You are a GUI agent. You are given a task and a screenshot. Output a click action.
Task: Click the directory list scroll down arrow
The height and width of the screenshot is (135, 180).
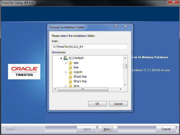(125, 85)
